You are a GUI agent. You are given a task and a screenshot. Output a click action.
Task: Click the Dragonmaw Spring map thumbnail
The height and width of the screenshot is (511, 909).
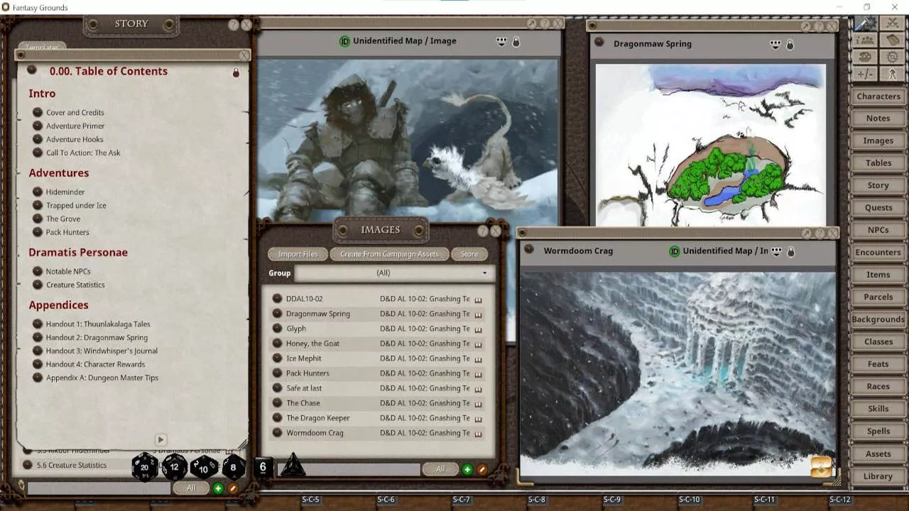tap(710, 145)
